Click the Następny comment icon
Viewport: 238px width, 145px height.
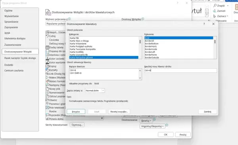47,85
